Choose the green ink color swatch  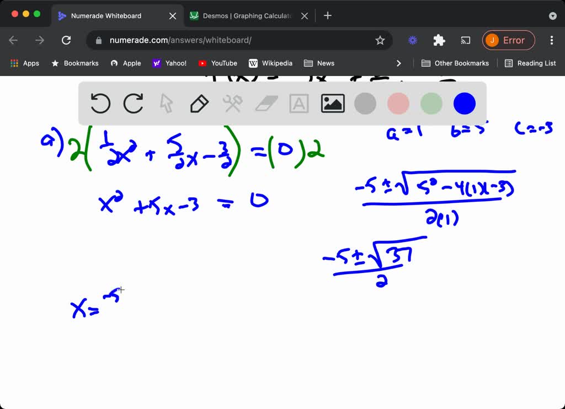[x=431, y=103]
